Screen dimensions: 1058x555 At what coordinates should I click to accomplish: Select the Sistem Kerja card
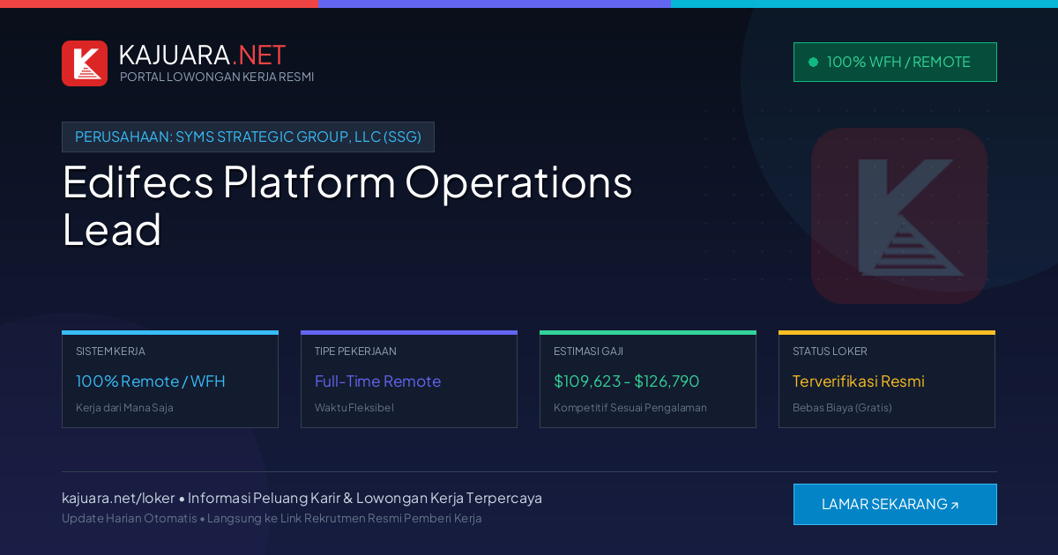point(170,380)
